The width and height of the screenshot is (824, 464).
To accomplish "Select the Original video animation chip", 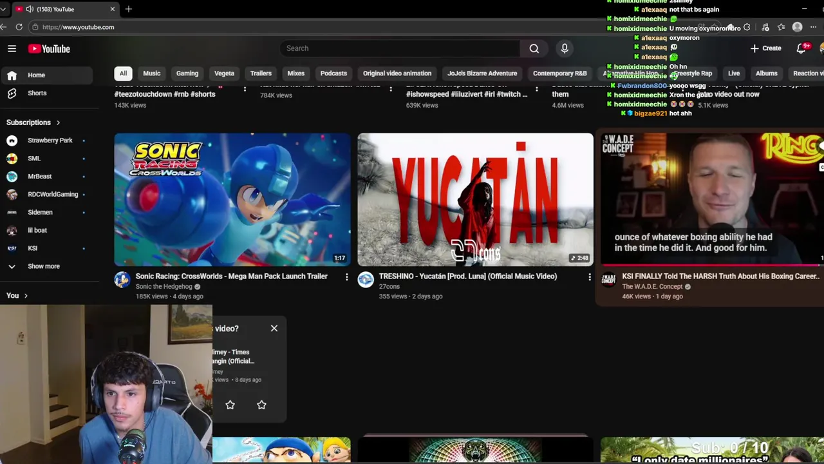I will (397, 73).
